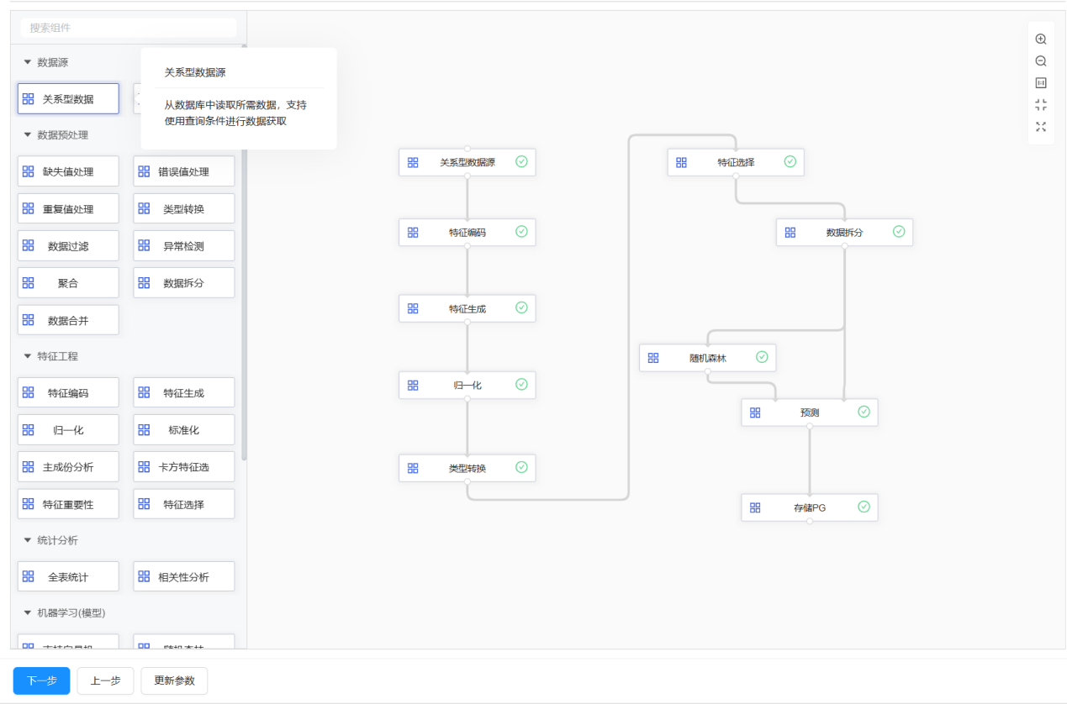
Task: Zoom in on the workflow canvas
Action: coord(1041,39)
